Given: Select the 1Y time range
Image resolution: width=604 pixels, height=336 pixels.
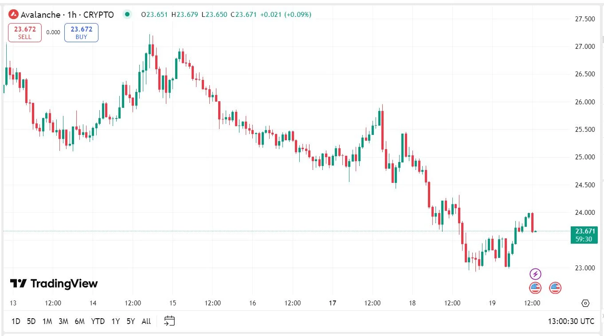Looking at the screenshot, I should click(115, 321).
